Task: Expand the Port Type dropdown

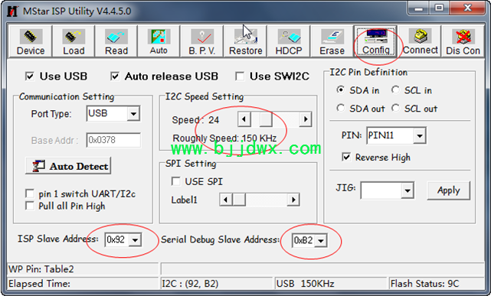Action: 133,113
